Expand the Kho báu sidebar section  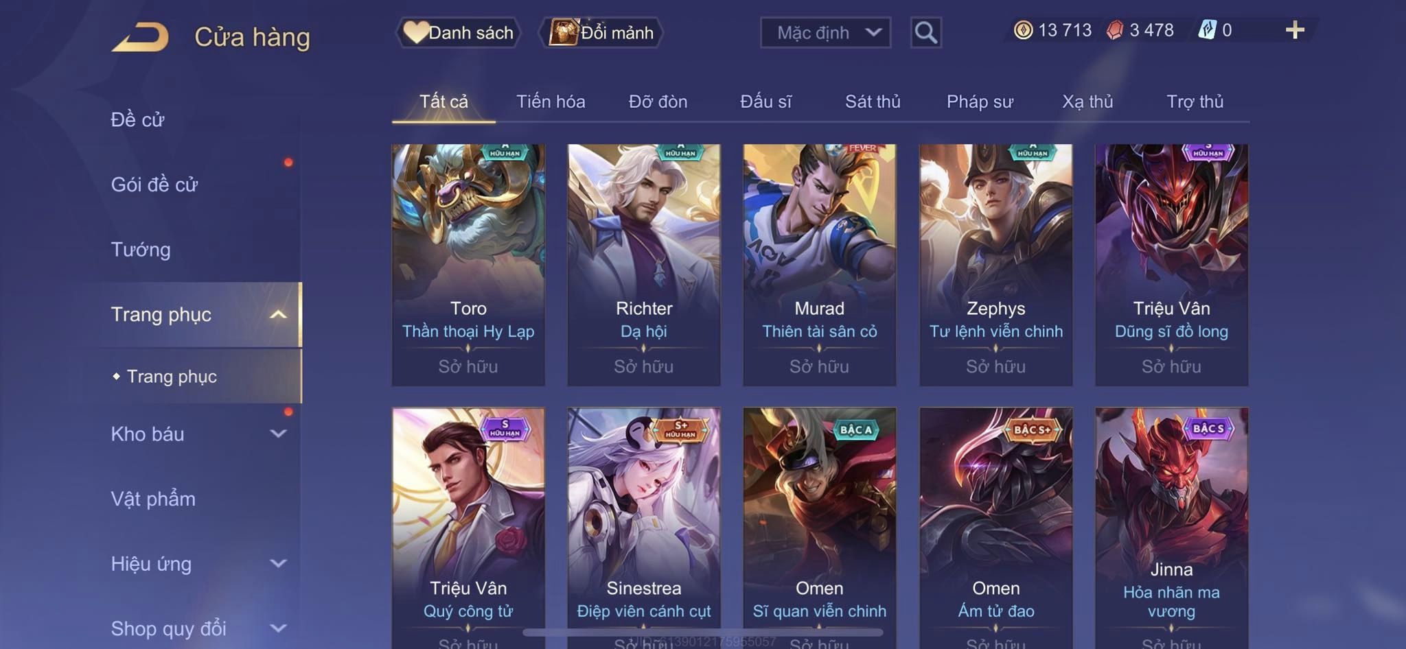click(x=278, y=434)
